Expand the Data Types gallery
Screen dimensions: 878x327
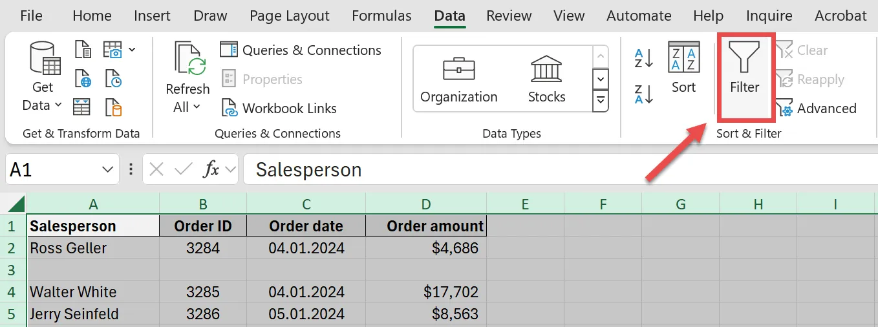[x=601, y=101]
